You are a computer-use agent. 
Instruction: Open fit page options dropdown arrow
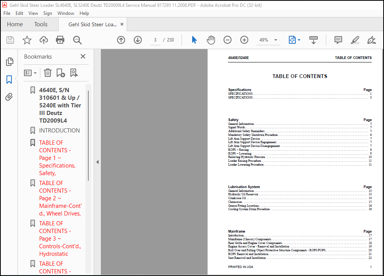[299, 40]
